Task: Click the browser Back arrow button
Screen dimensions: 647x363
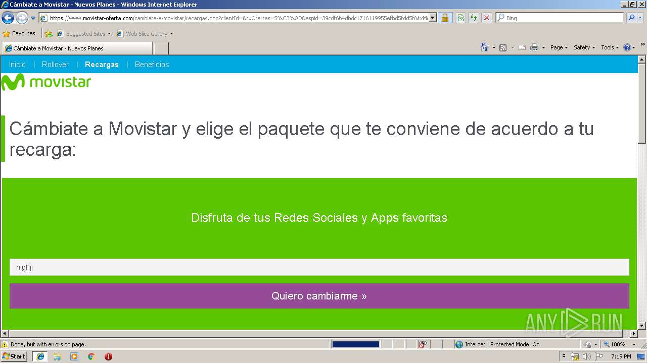Action: tap(8, 18)
